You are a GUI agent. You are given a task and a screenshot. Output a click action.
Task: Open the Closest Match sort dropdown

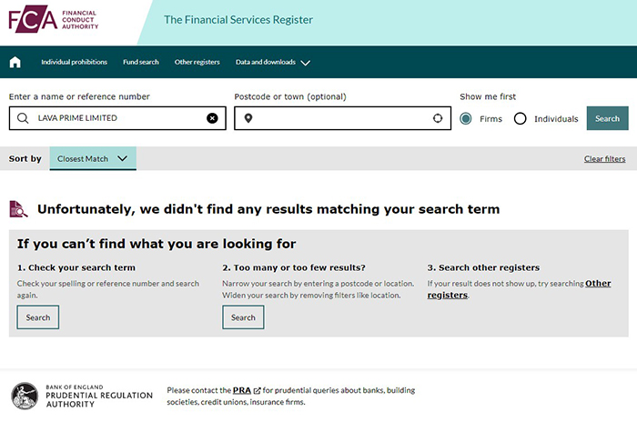(93, 159)
